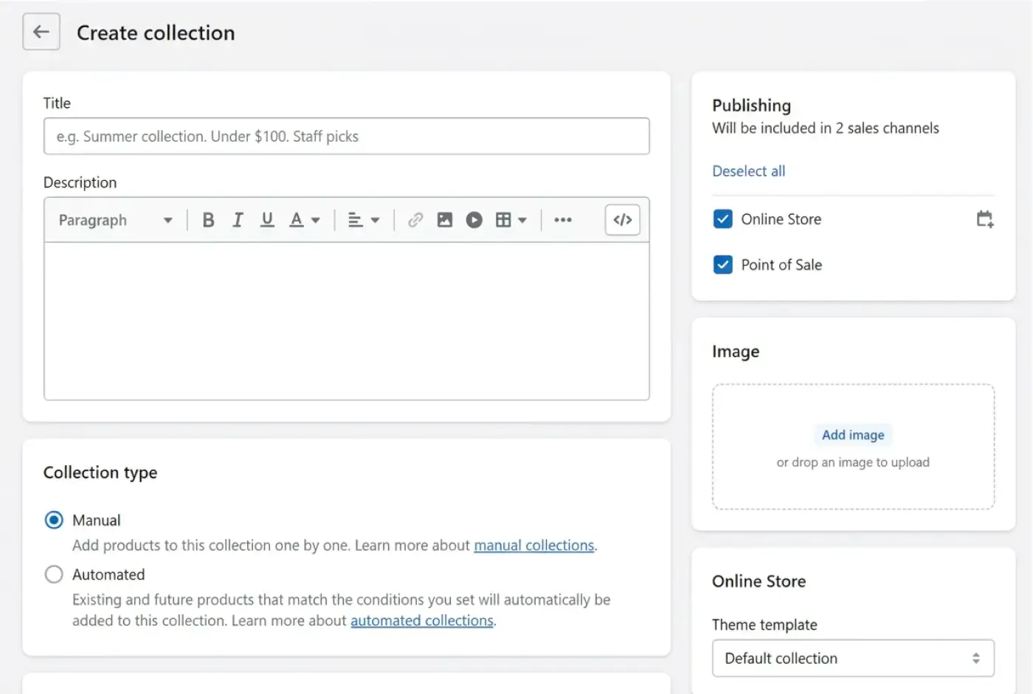Open the table insertion dropdown arrow
Image resolution: width=1033 pixels, height=694 pixels.
[x=524, y=219]
